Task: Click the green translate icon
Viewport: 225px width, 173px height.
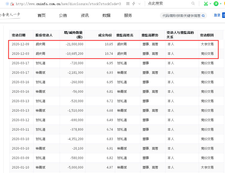Action: [216, 4]
